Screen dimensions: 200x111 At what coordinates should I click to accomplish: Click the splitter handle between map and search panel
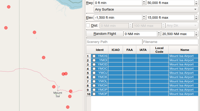[84, 59]
